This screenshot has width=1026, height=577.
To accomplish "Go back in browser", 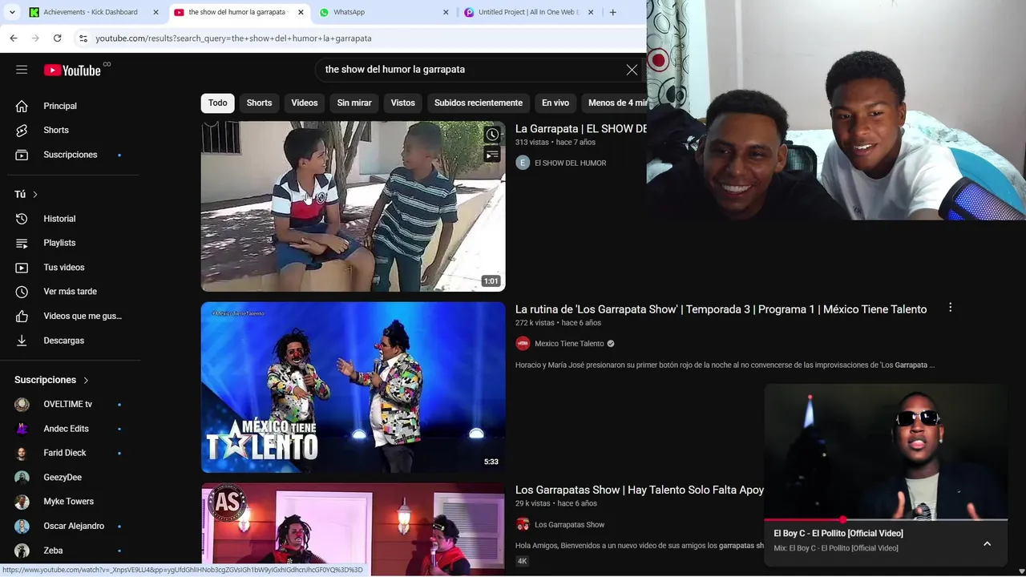I will pyautogui.click(x=14, y=38).
